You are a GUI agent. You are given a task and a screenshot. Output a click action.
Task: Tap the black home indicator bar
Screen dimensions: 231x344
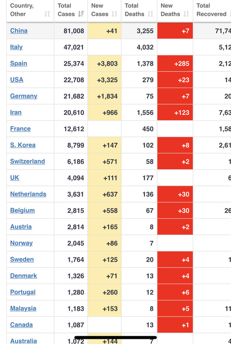pyautogui.click(x=115, y=338)
